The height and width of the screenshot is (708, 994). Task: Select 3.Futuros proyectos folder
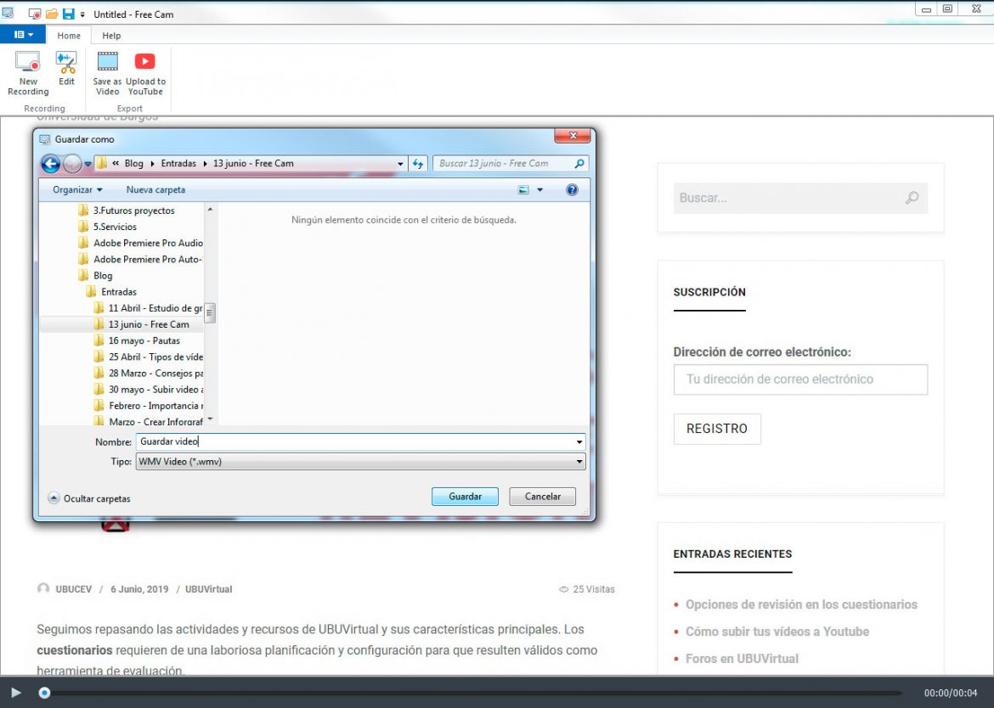point(126,211)
